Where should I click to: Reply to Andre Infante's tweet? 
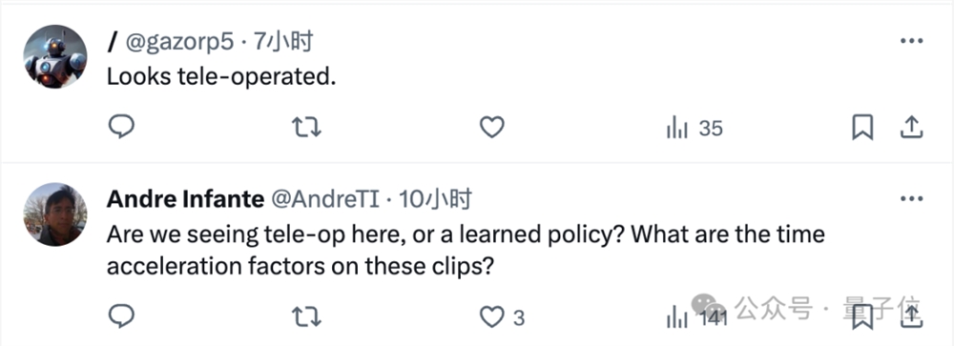tap(121, 316)
